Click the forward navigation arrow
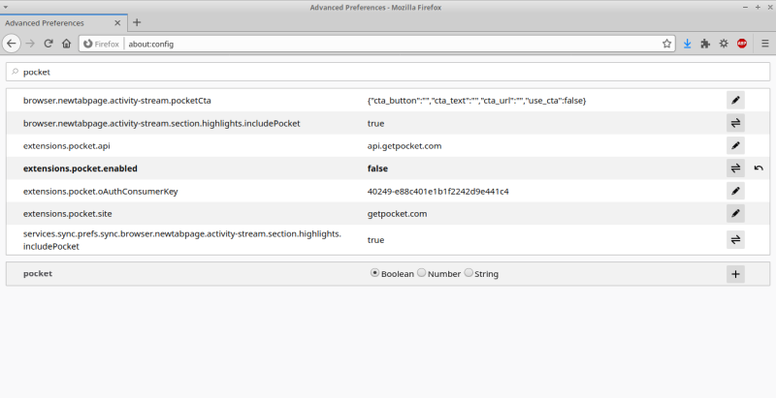Viewport: 776px width, 398px height. (x=30, y=44)
